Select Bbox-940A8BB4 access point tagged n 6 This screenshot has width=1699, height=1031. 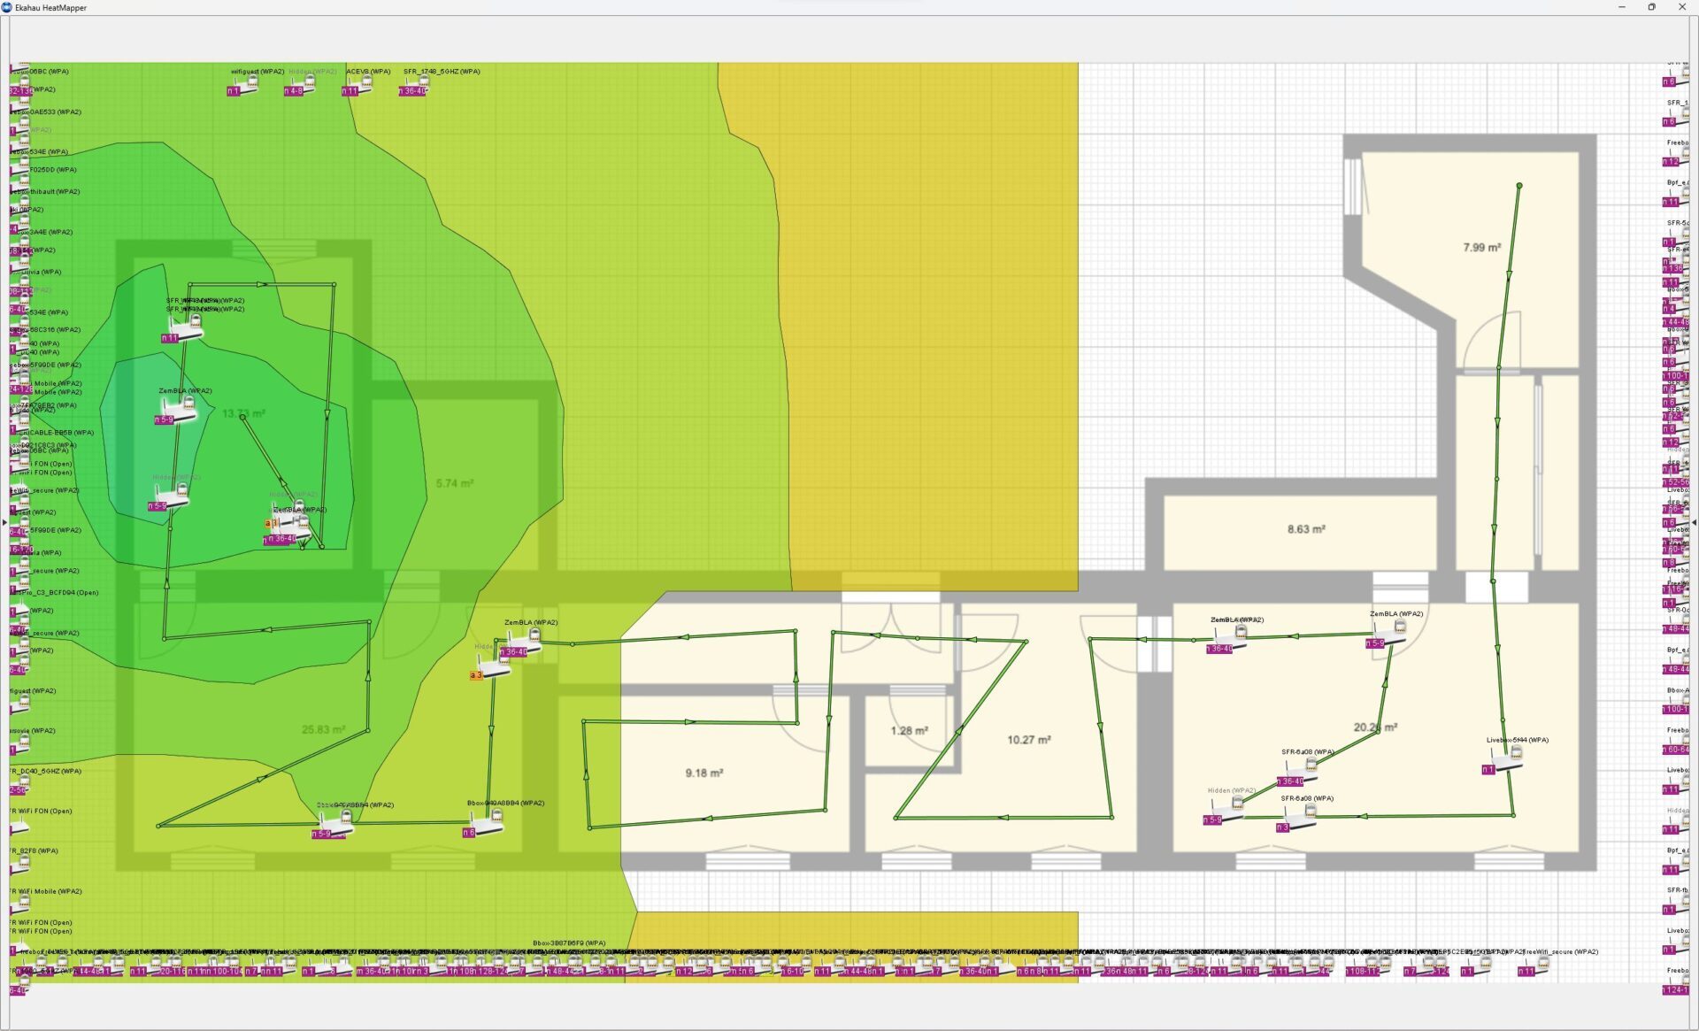tap(485, 824)
